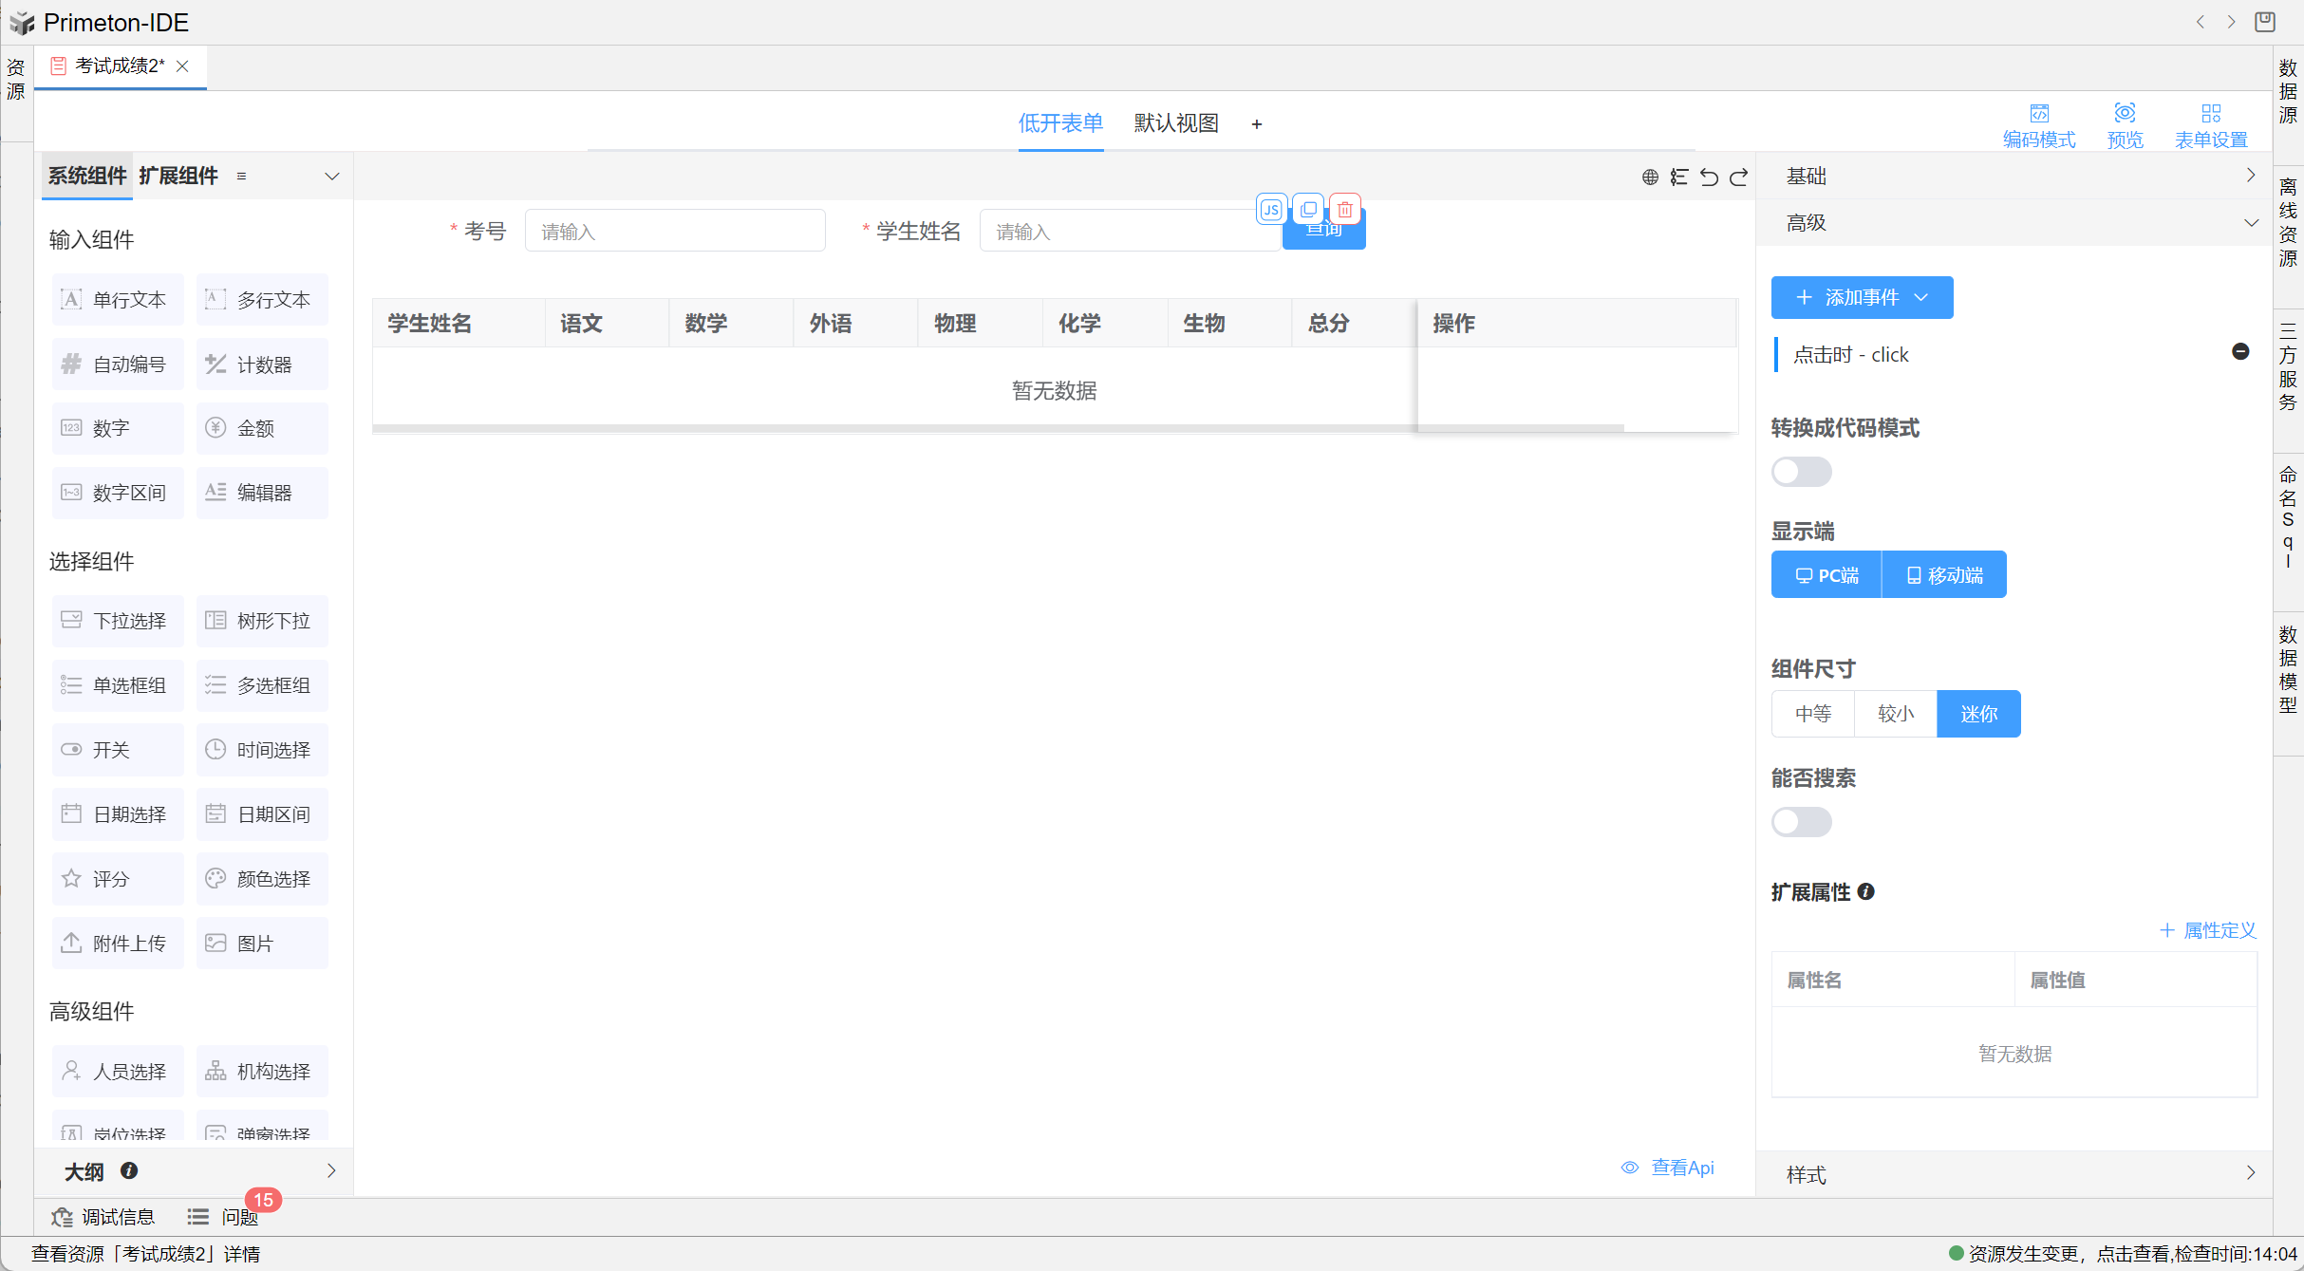
Task: Remove the 点击时 - click event
Action: tap(2240, 352)
